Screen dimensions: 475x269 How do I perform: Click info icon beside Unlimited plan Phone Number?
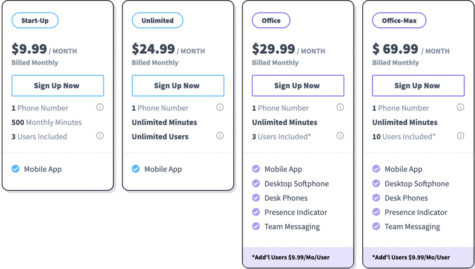220,107
